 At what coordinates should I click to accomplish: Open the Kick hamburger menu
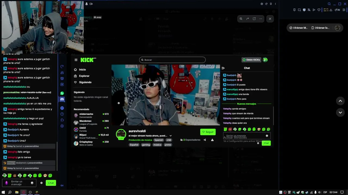(76, 60)
